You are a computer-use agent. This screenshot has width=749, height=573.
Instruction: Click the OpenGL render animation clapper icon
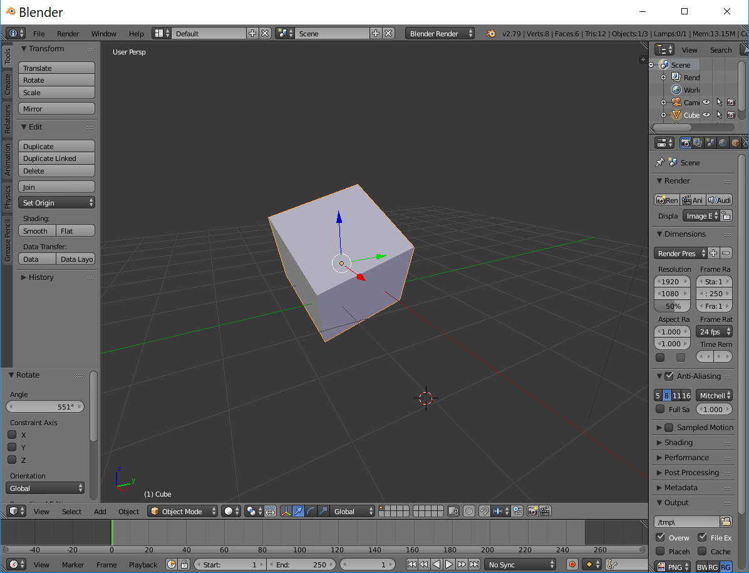point(545,512)
